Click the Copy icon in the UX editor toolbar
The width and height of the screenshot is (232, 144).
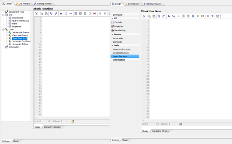149,16
